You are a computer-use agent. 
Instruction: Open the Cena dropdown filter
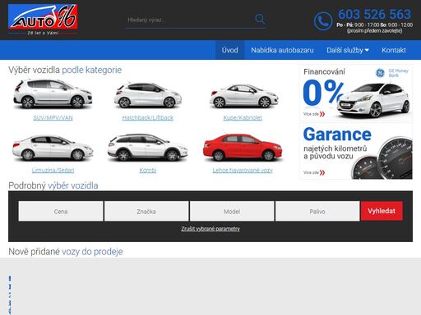click(61, 211)
